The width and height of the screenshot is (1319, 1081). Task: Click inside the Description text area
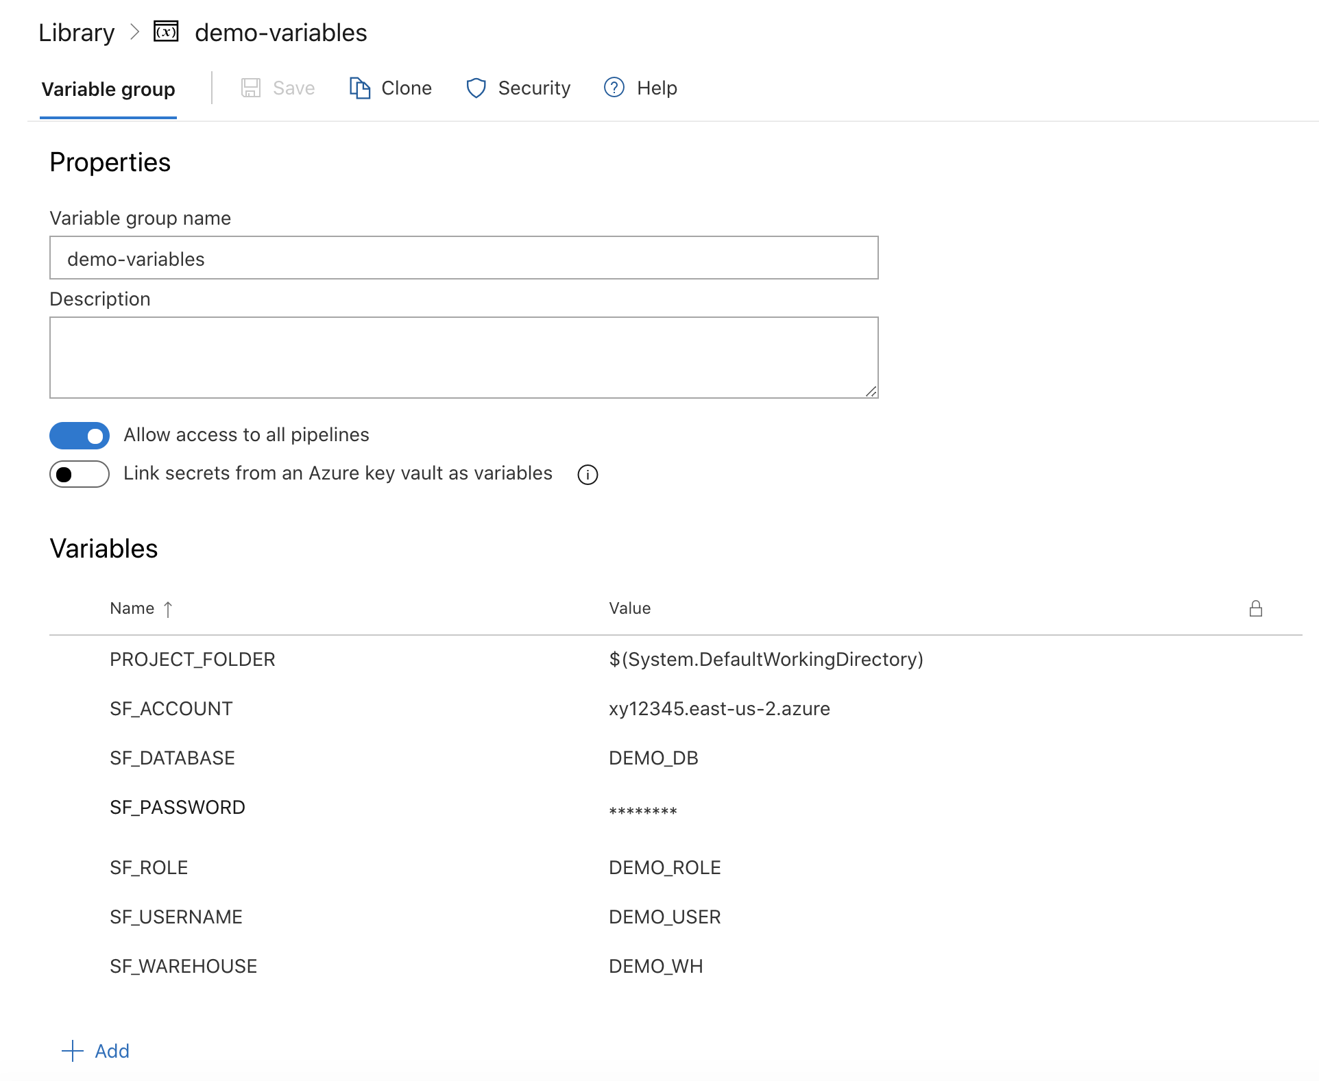pyautogui.click(x=463, y=357)
